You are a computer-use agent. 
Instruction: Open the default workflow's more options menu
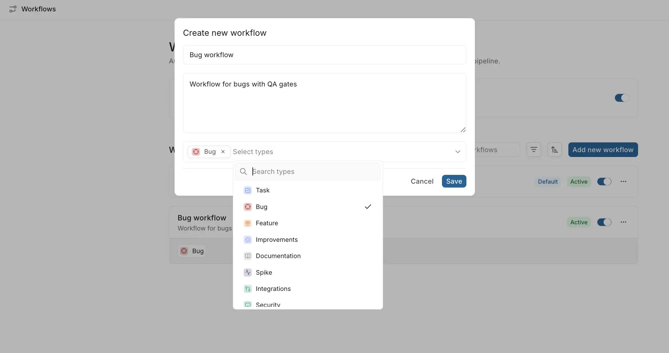(623, 182)
